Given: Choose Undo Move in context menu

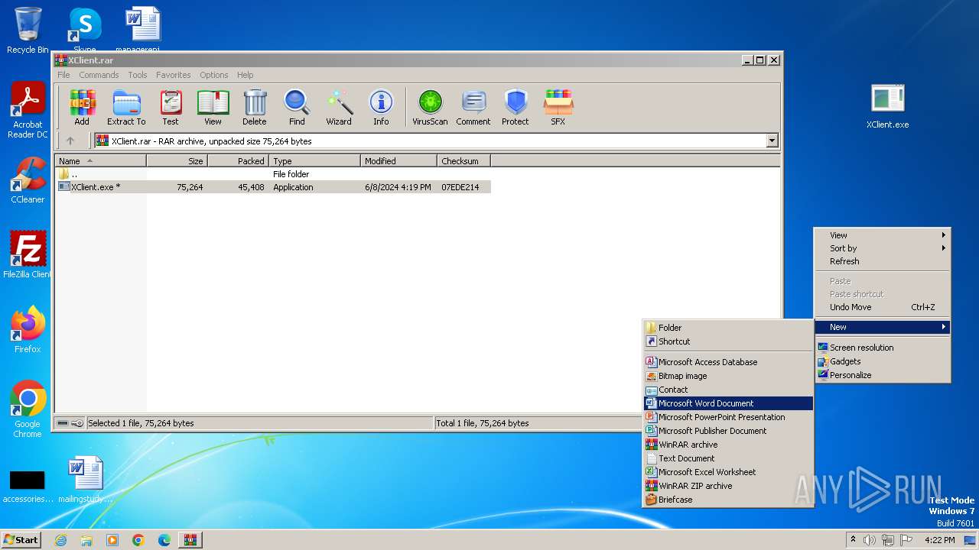Looking at the screenshot, I should 883,307.
